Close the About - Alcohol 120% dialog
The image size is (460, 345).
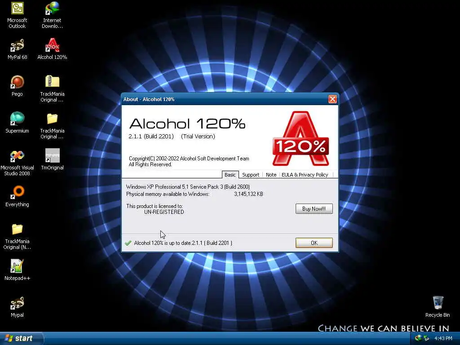(x=332, y=99)
